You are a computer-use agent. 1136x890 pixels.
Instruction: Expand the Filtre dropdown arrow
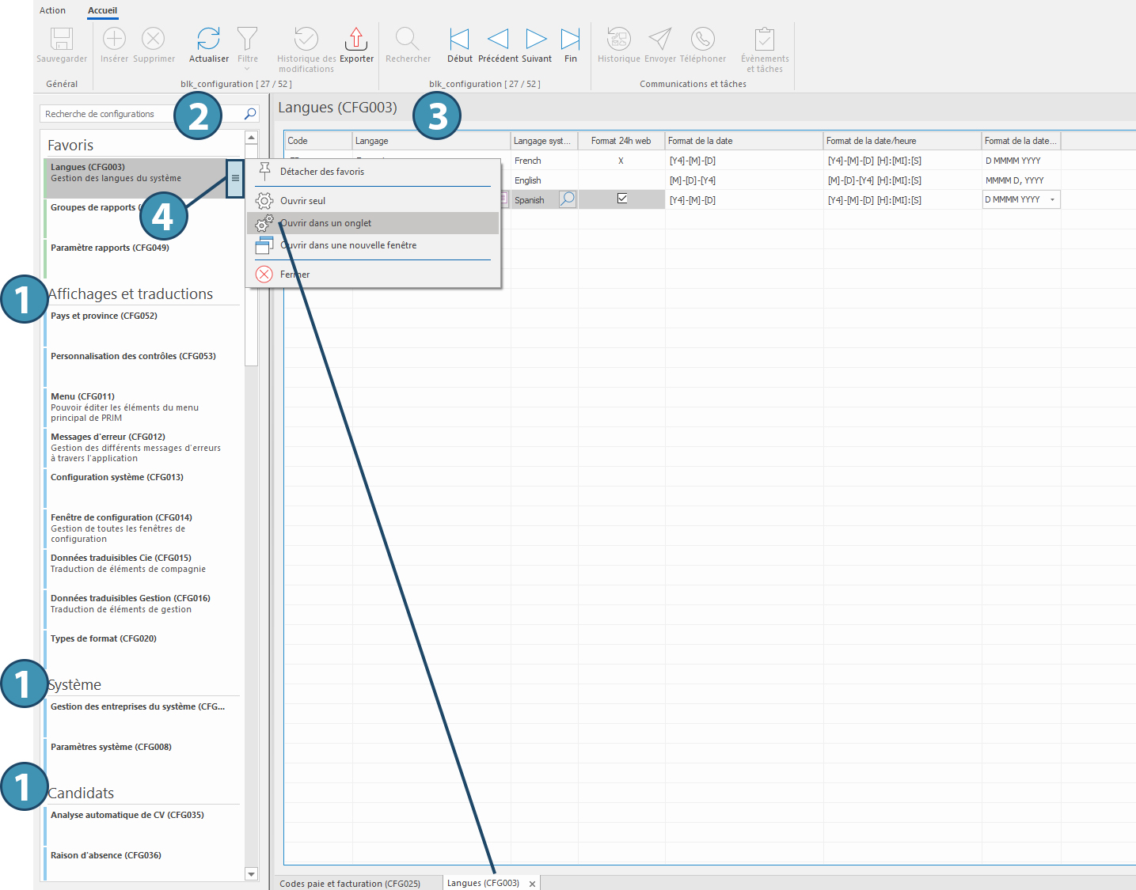point(248,69)
